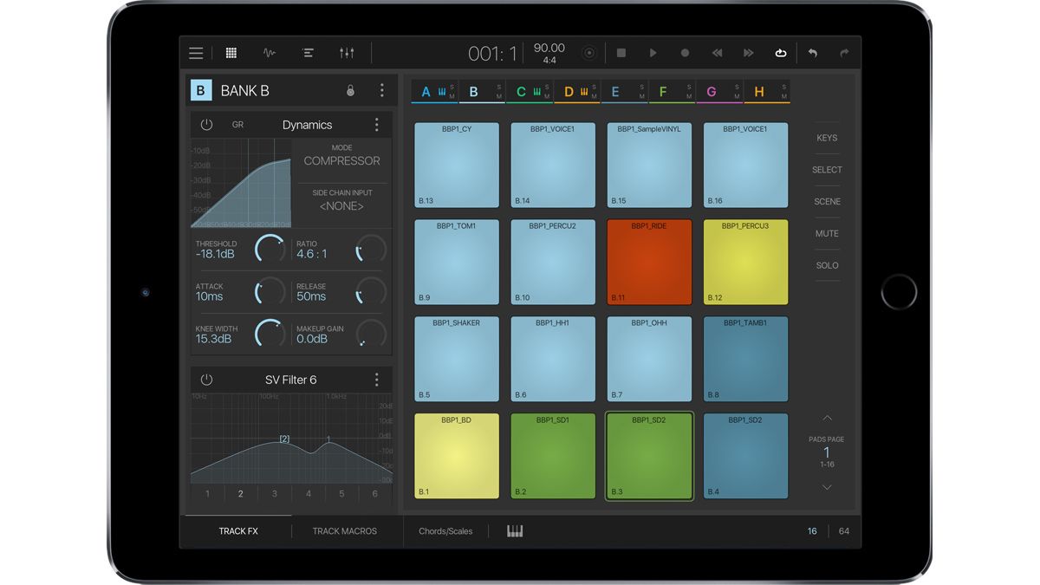Screen dimensions: 1040x585
Task: Open the hamburger main menu
Action: pos(196,52)
